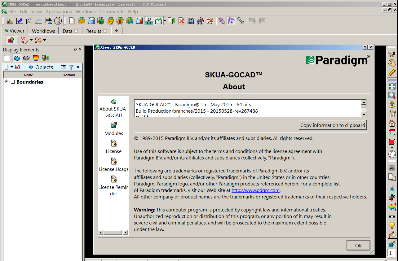The height and width of the screenshot is (261, 398).
Task: Click Copy information to clipboard button
Action: [333, 125]
